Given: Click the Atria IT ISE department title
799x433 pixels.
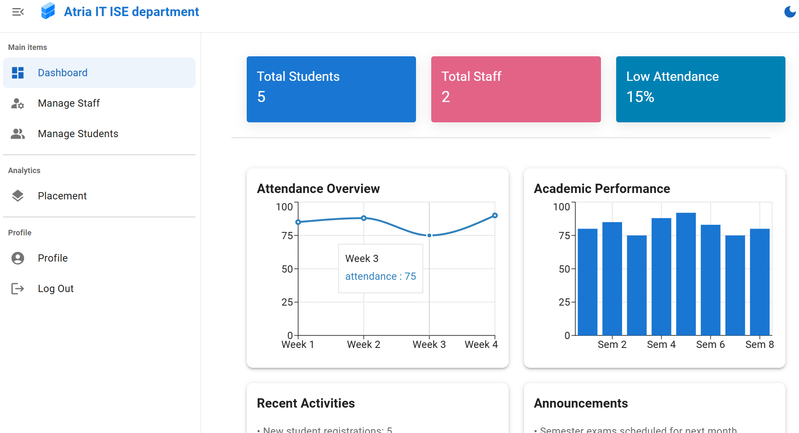Looking at the screenshot, I should click(x=132, y=12).
